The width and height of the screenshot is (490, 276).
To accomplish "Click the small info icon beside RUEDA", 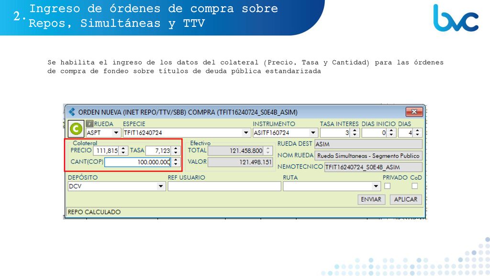I will pos(89,124).
